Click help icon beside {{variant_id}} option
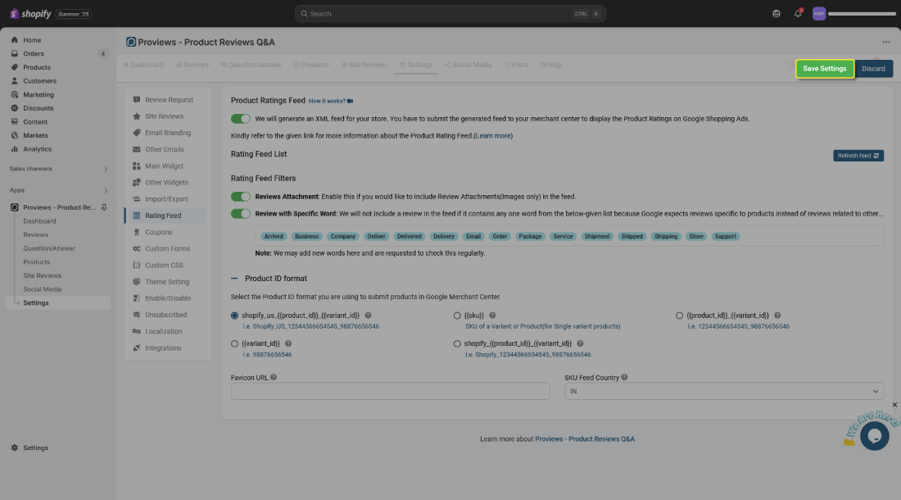 coord(288,343)
